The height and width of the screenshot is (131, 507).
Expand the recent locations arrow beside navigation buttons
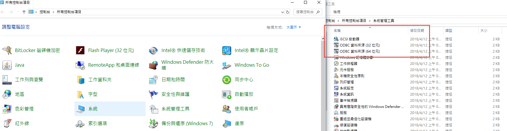(18, 12)
